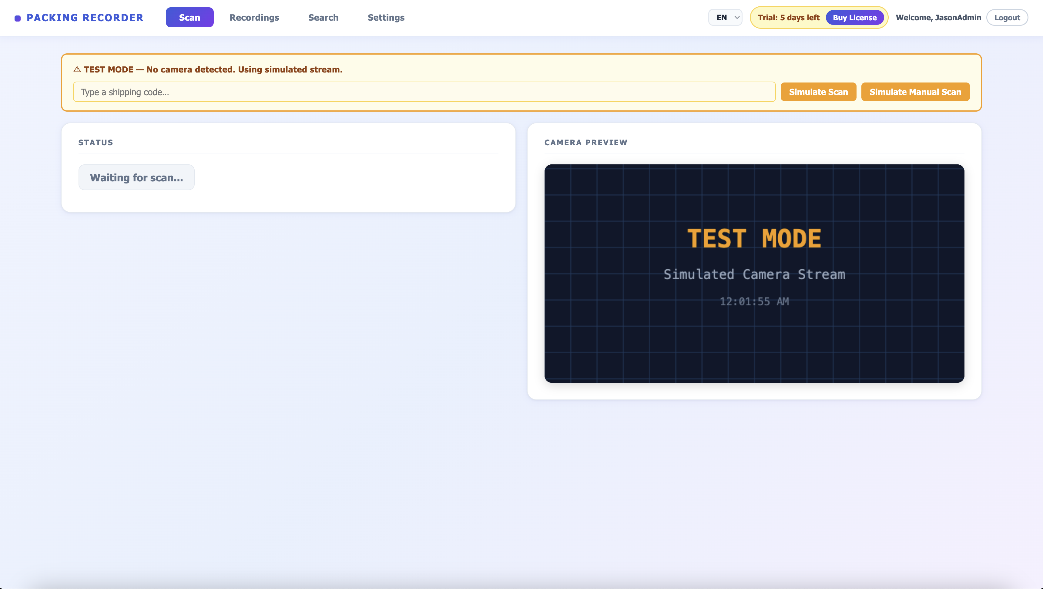
Task: Click the 12:01:55 AM timestamp in preview
Action: 754,301
